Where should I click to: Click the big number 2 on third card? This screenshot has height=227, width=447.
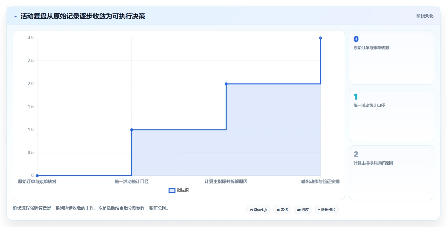point(356,155)
